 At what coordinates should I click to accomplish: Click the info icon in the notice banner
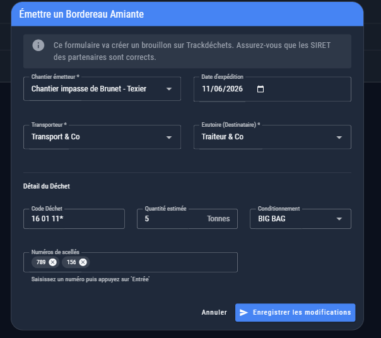(x=38, y=45)
